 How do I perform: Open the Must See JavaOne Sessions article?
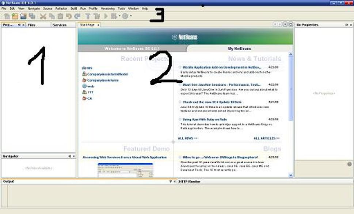pos(221,85)
